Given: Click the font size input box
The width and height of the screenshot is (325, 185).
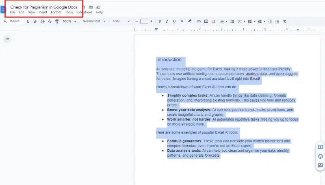Looking at the screenshot, I should [144, 21].
